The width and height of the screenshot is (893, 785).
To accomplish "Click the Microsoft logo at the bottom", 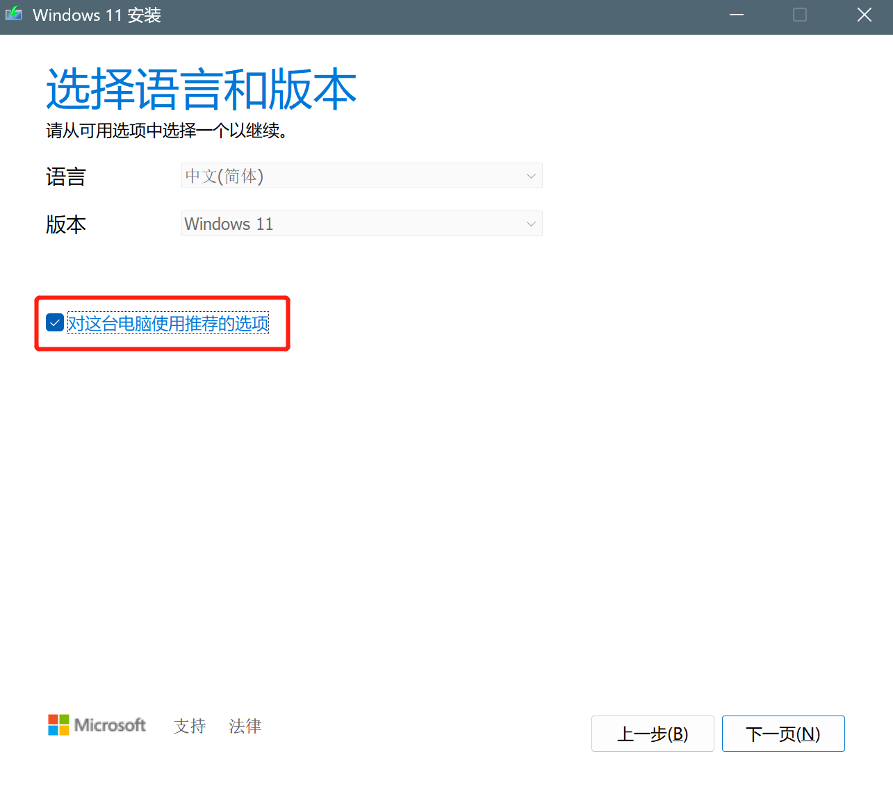I will coord(97,725).
